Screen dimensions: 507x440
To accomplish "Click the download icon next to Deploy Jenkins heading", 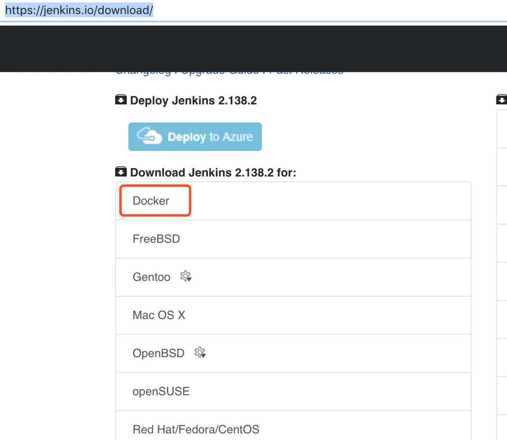I will point(121,100).
